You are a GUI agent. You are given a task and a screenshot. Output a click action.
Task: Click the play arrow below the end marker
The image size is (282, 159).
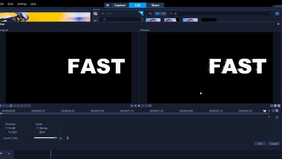269,117
